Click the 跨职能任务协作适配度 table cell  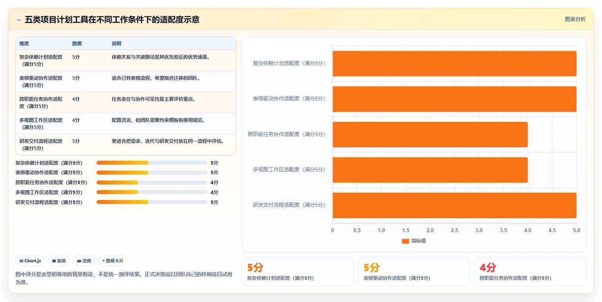[x=42, y=102]
